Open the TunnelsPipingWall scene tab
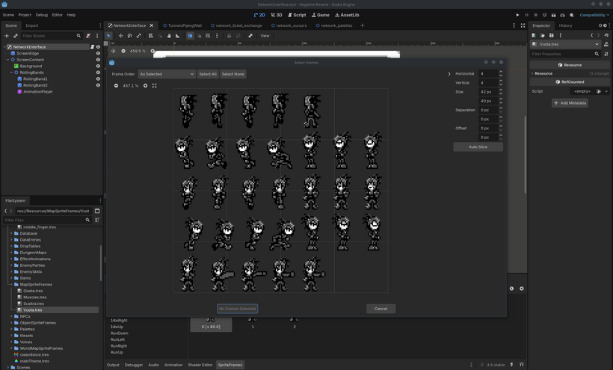Screen dimensions: 613x370 [182, 25]
